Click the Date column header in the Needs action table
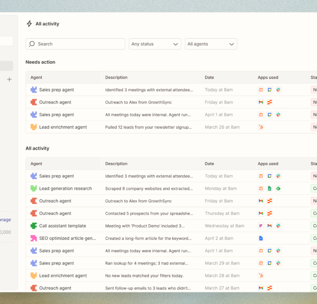This screenshot has height=304, width=317. pos(209,77)
